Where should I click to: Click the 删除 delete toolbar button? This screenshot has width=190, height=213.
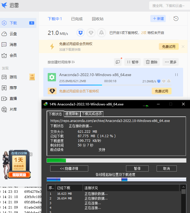(x=151, y=62)
